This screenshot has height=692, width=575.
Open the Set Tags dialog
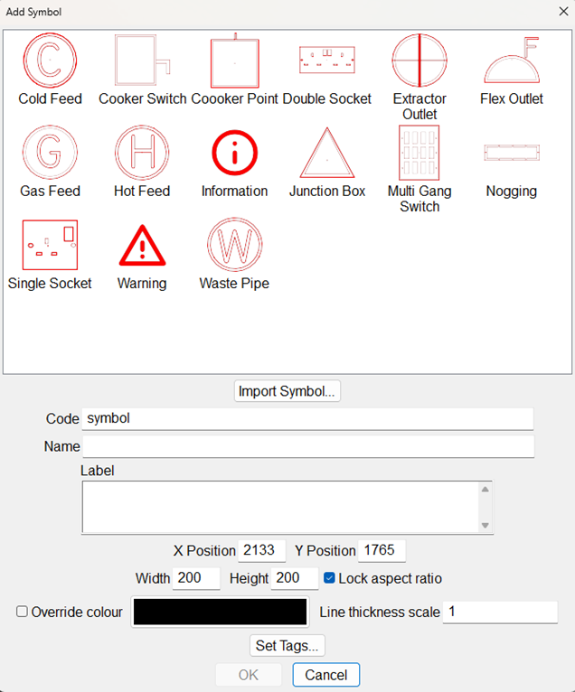click(287, 645)
